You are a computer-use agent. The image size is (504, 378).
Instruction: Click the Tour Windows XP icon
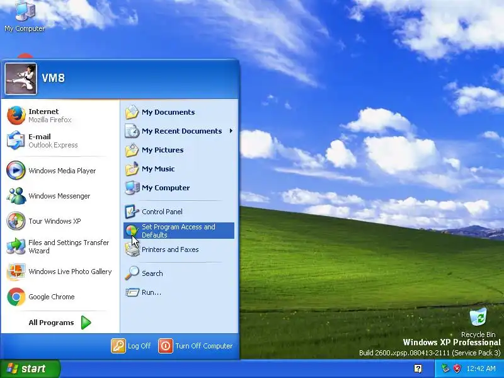[16, 221]
